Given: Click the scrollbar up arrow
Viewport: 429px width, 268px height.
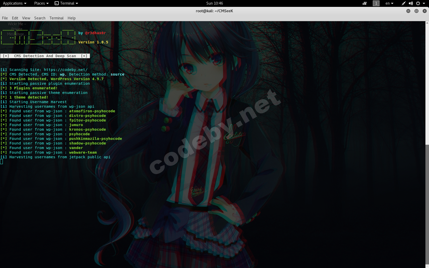Looking at the screenshot, I should point(427,23).
